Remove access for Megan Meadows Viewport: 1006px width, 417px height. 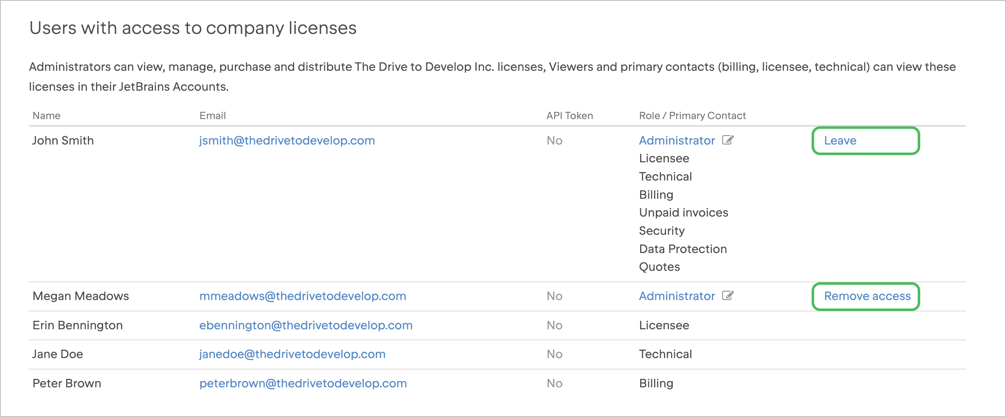point(867,296)
